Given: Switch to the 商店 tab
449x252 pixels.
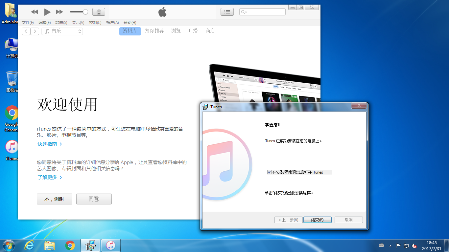Looking at the screenshot, I should (x=210, y=31).
